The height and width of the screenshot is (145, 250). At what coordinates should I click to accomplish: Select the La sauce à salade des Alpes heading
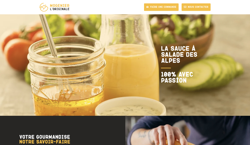point(179,55)
